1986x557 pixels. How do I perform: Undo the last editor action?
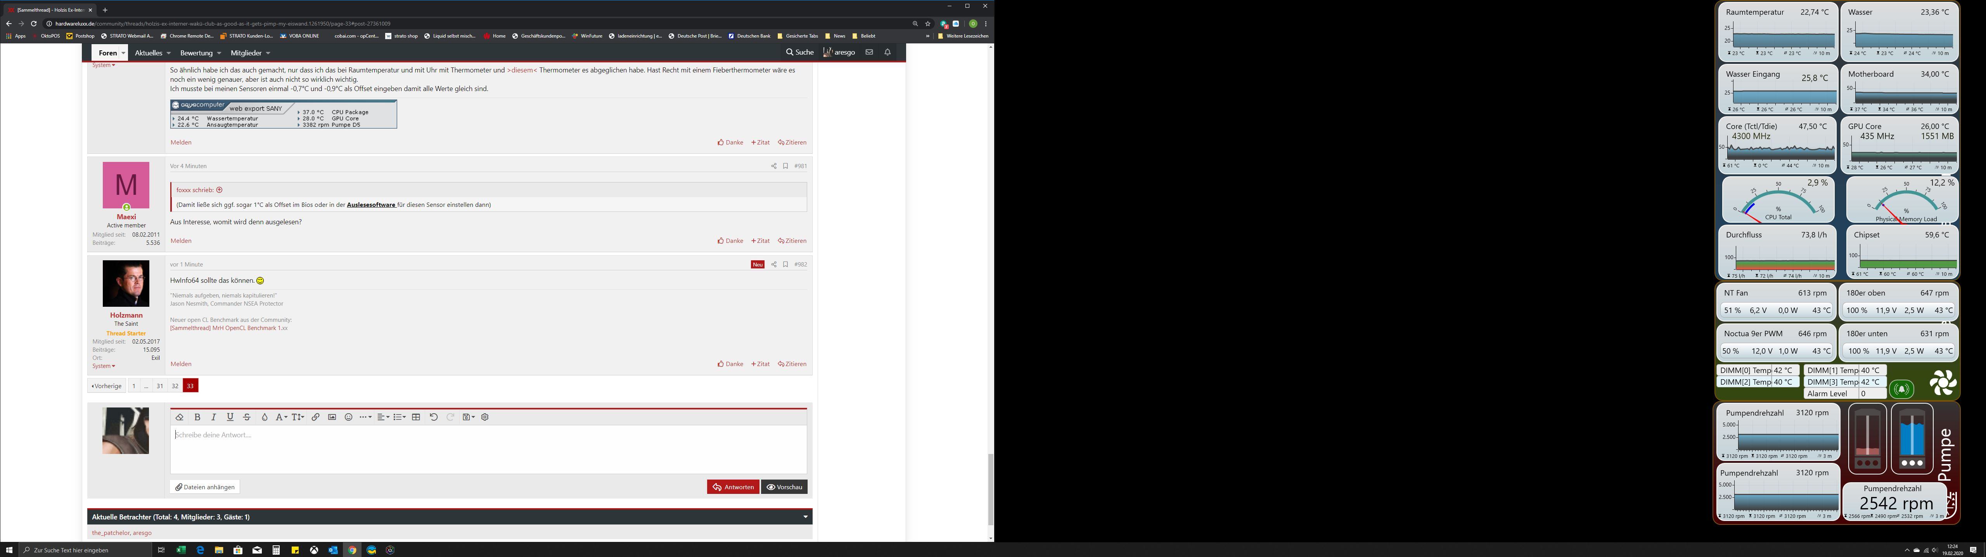click(x=433, y=417)
